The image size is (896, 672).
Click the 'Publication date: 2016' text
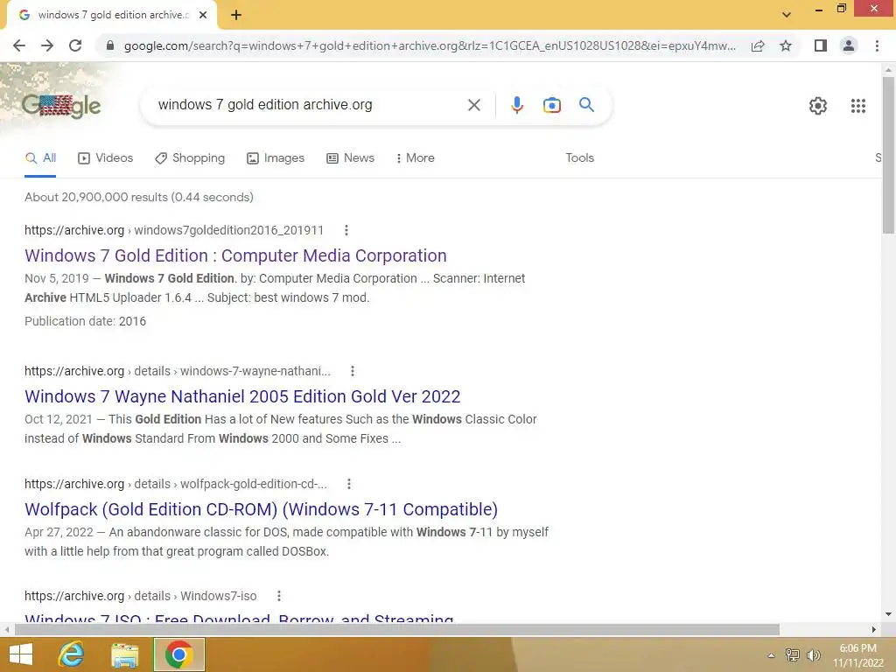pos(85,321)
